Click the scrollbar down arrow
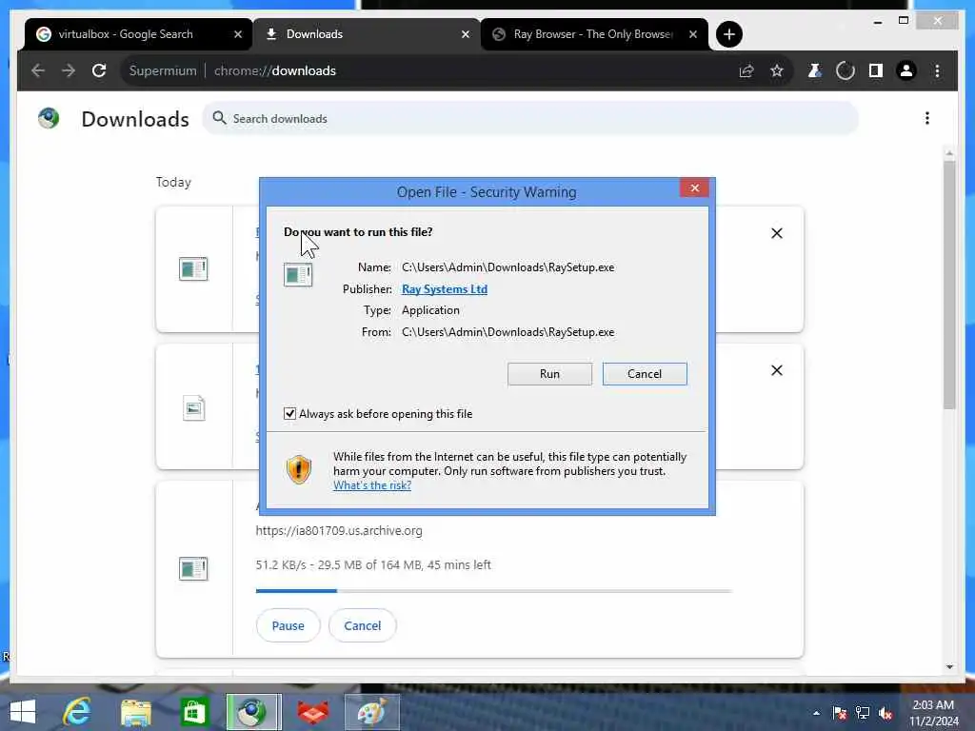The width and height of the screenshot is (975, 731). (x=949, y=667)
